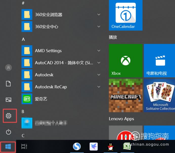Click the Lenovo Apps group title

121,119
